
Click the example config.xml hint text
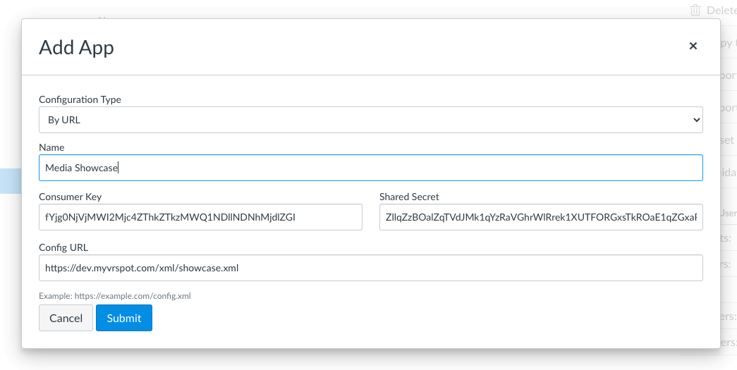click(x=115, y=296)
